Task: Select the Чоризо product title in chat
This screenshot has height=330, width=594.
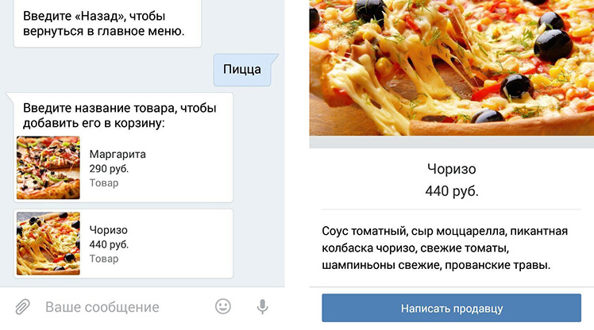Action: tap(108, 230)
